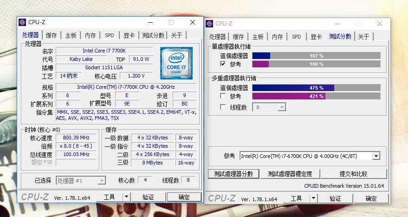Image resolution: width=408 pixels, height=217 pixels.
Task: Minimize the right CPU-Z benchmark window
Action: pos(337,24)
